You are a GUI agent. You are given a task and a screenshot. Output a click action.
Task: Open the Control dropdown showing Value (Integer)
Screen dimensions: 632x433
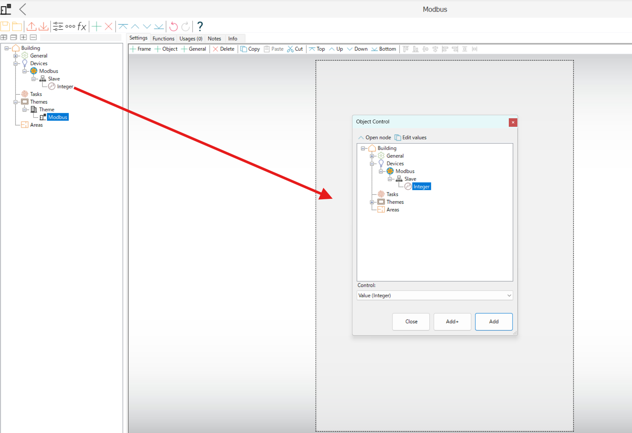click(x=435, y=296)
